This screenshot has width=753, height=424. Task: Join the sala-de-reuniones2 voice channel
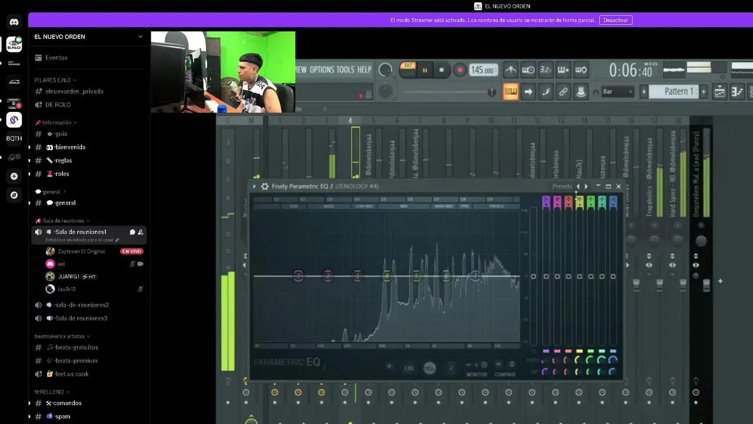(x=82, y=305)
